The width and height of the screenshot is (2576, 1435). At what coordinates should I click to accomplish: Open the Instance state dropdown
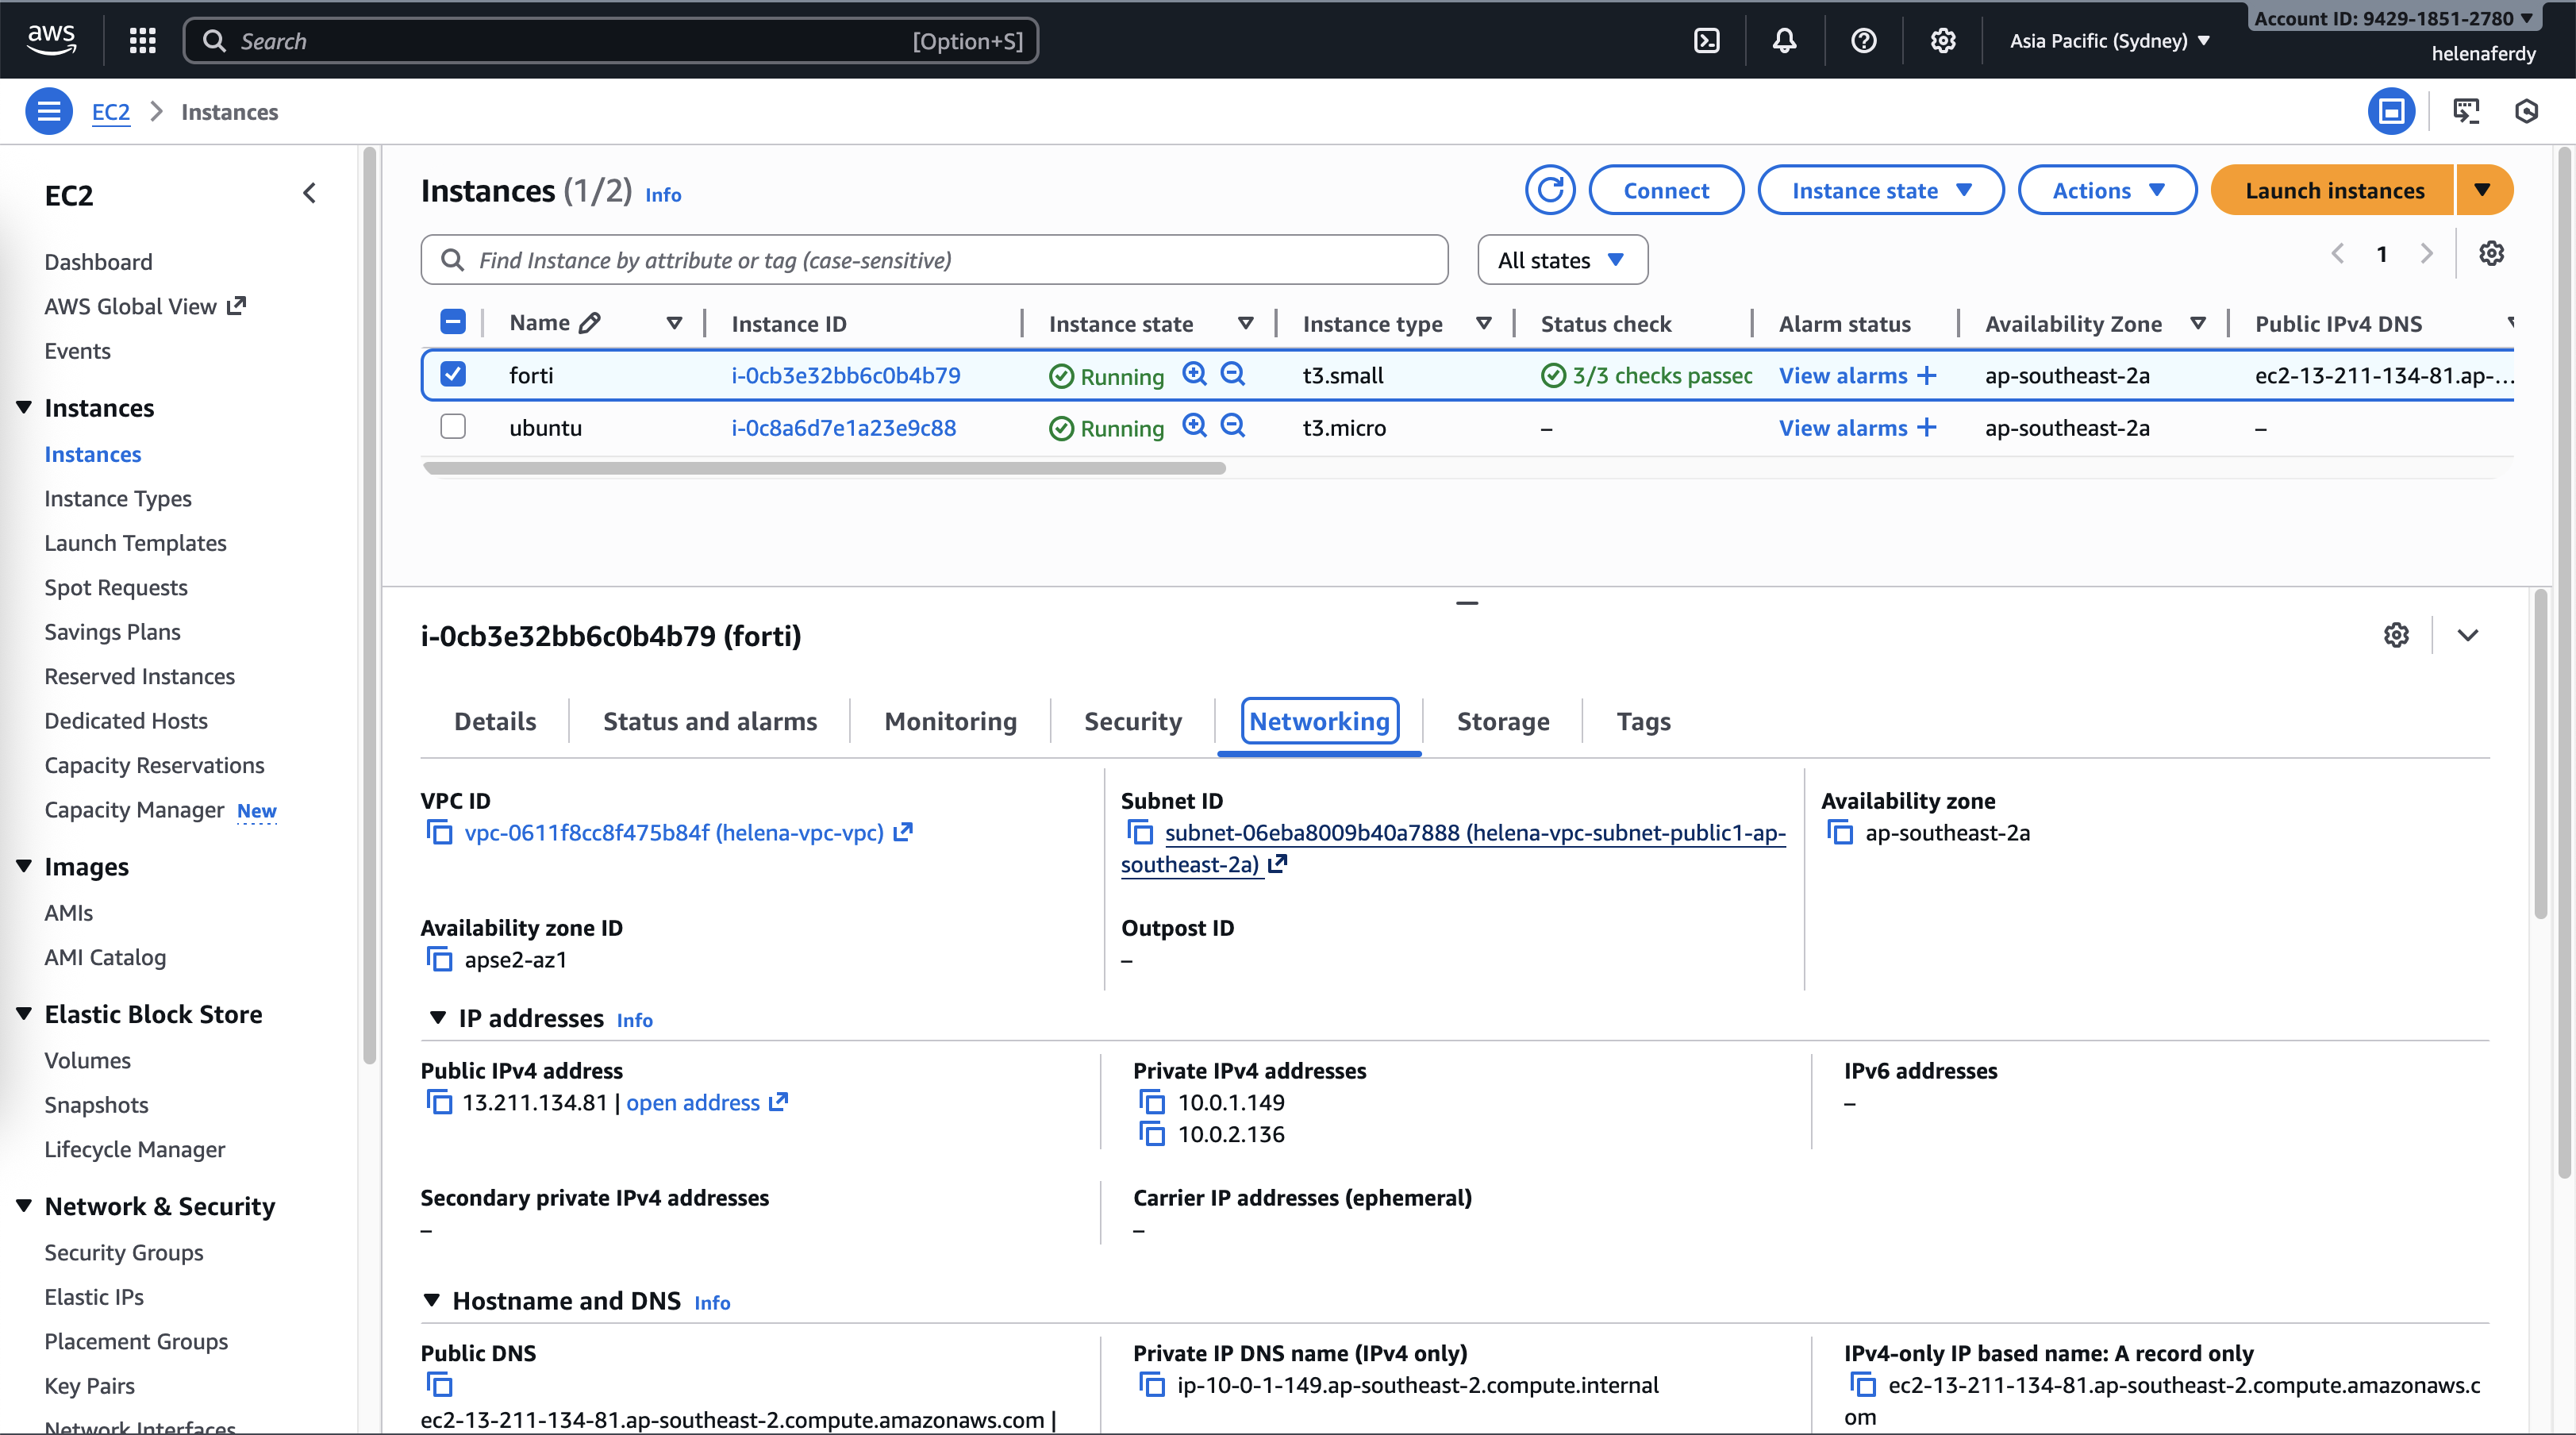coord(1880,190)
